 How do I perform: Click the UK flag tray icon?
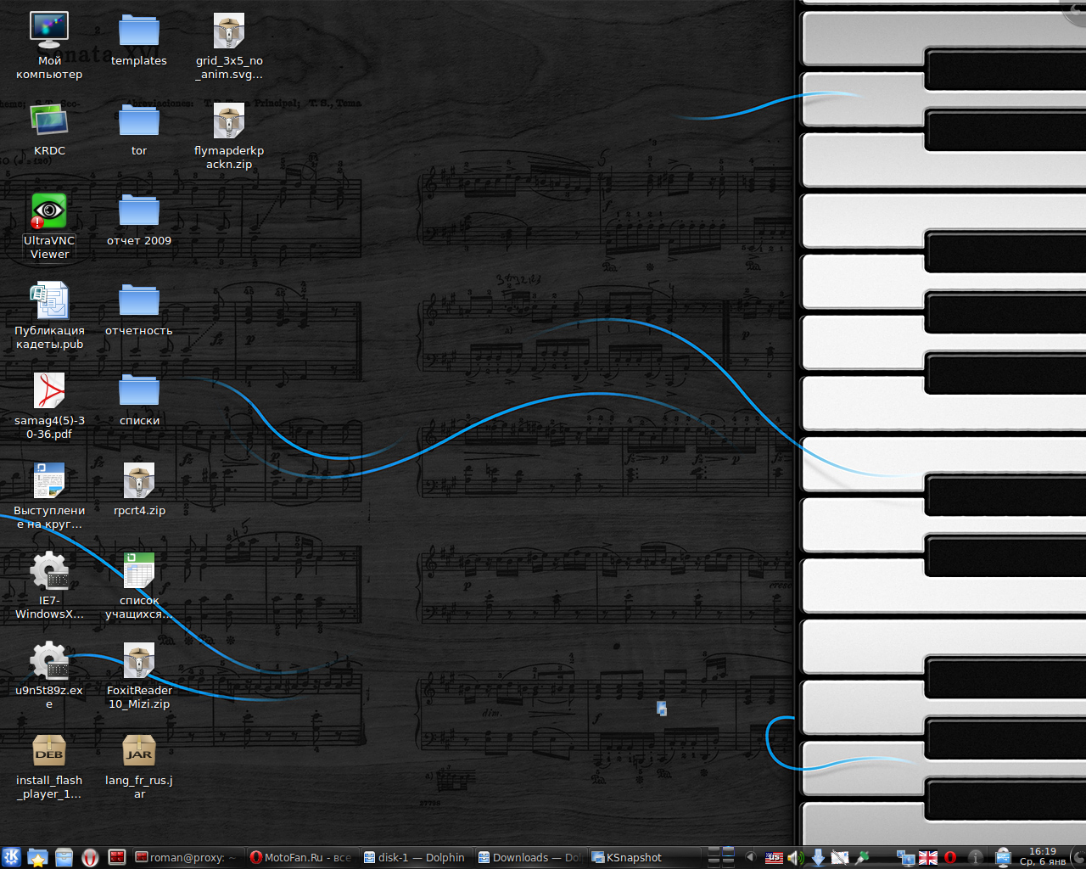[x=928, y=858]
